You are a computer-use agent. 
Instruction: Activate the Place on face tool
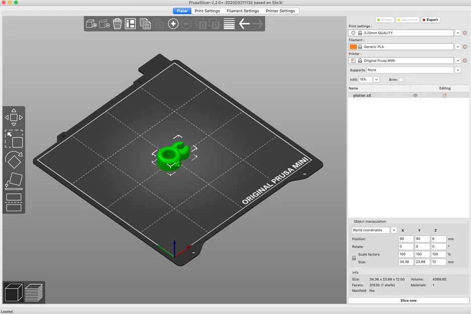14,181
